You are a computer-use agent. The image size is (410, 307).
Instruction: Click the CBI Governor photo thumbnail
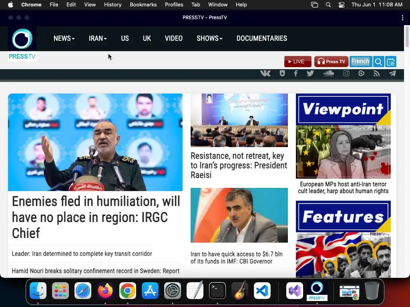[x=239, y=215]
